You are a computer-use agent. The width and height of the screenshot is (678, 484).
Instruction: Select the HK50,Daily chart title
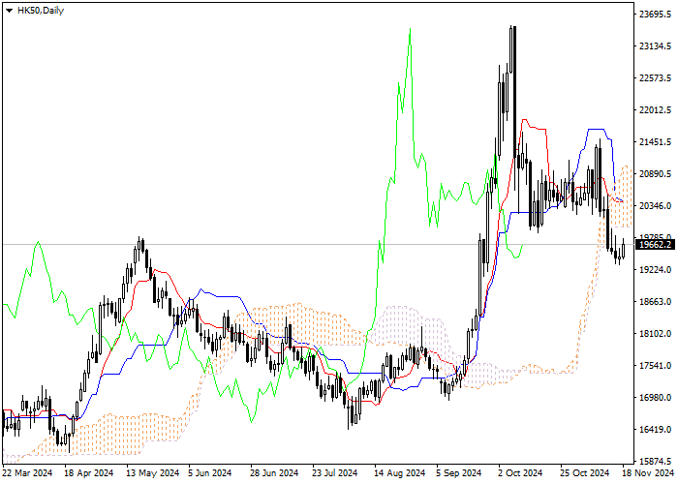[41, 11]
